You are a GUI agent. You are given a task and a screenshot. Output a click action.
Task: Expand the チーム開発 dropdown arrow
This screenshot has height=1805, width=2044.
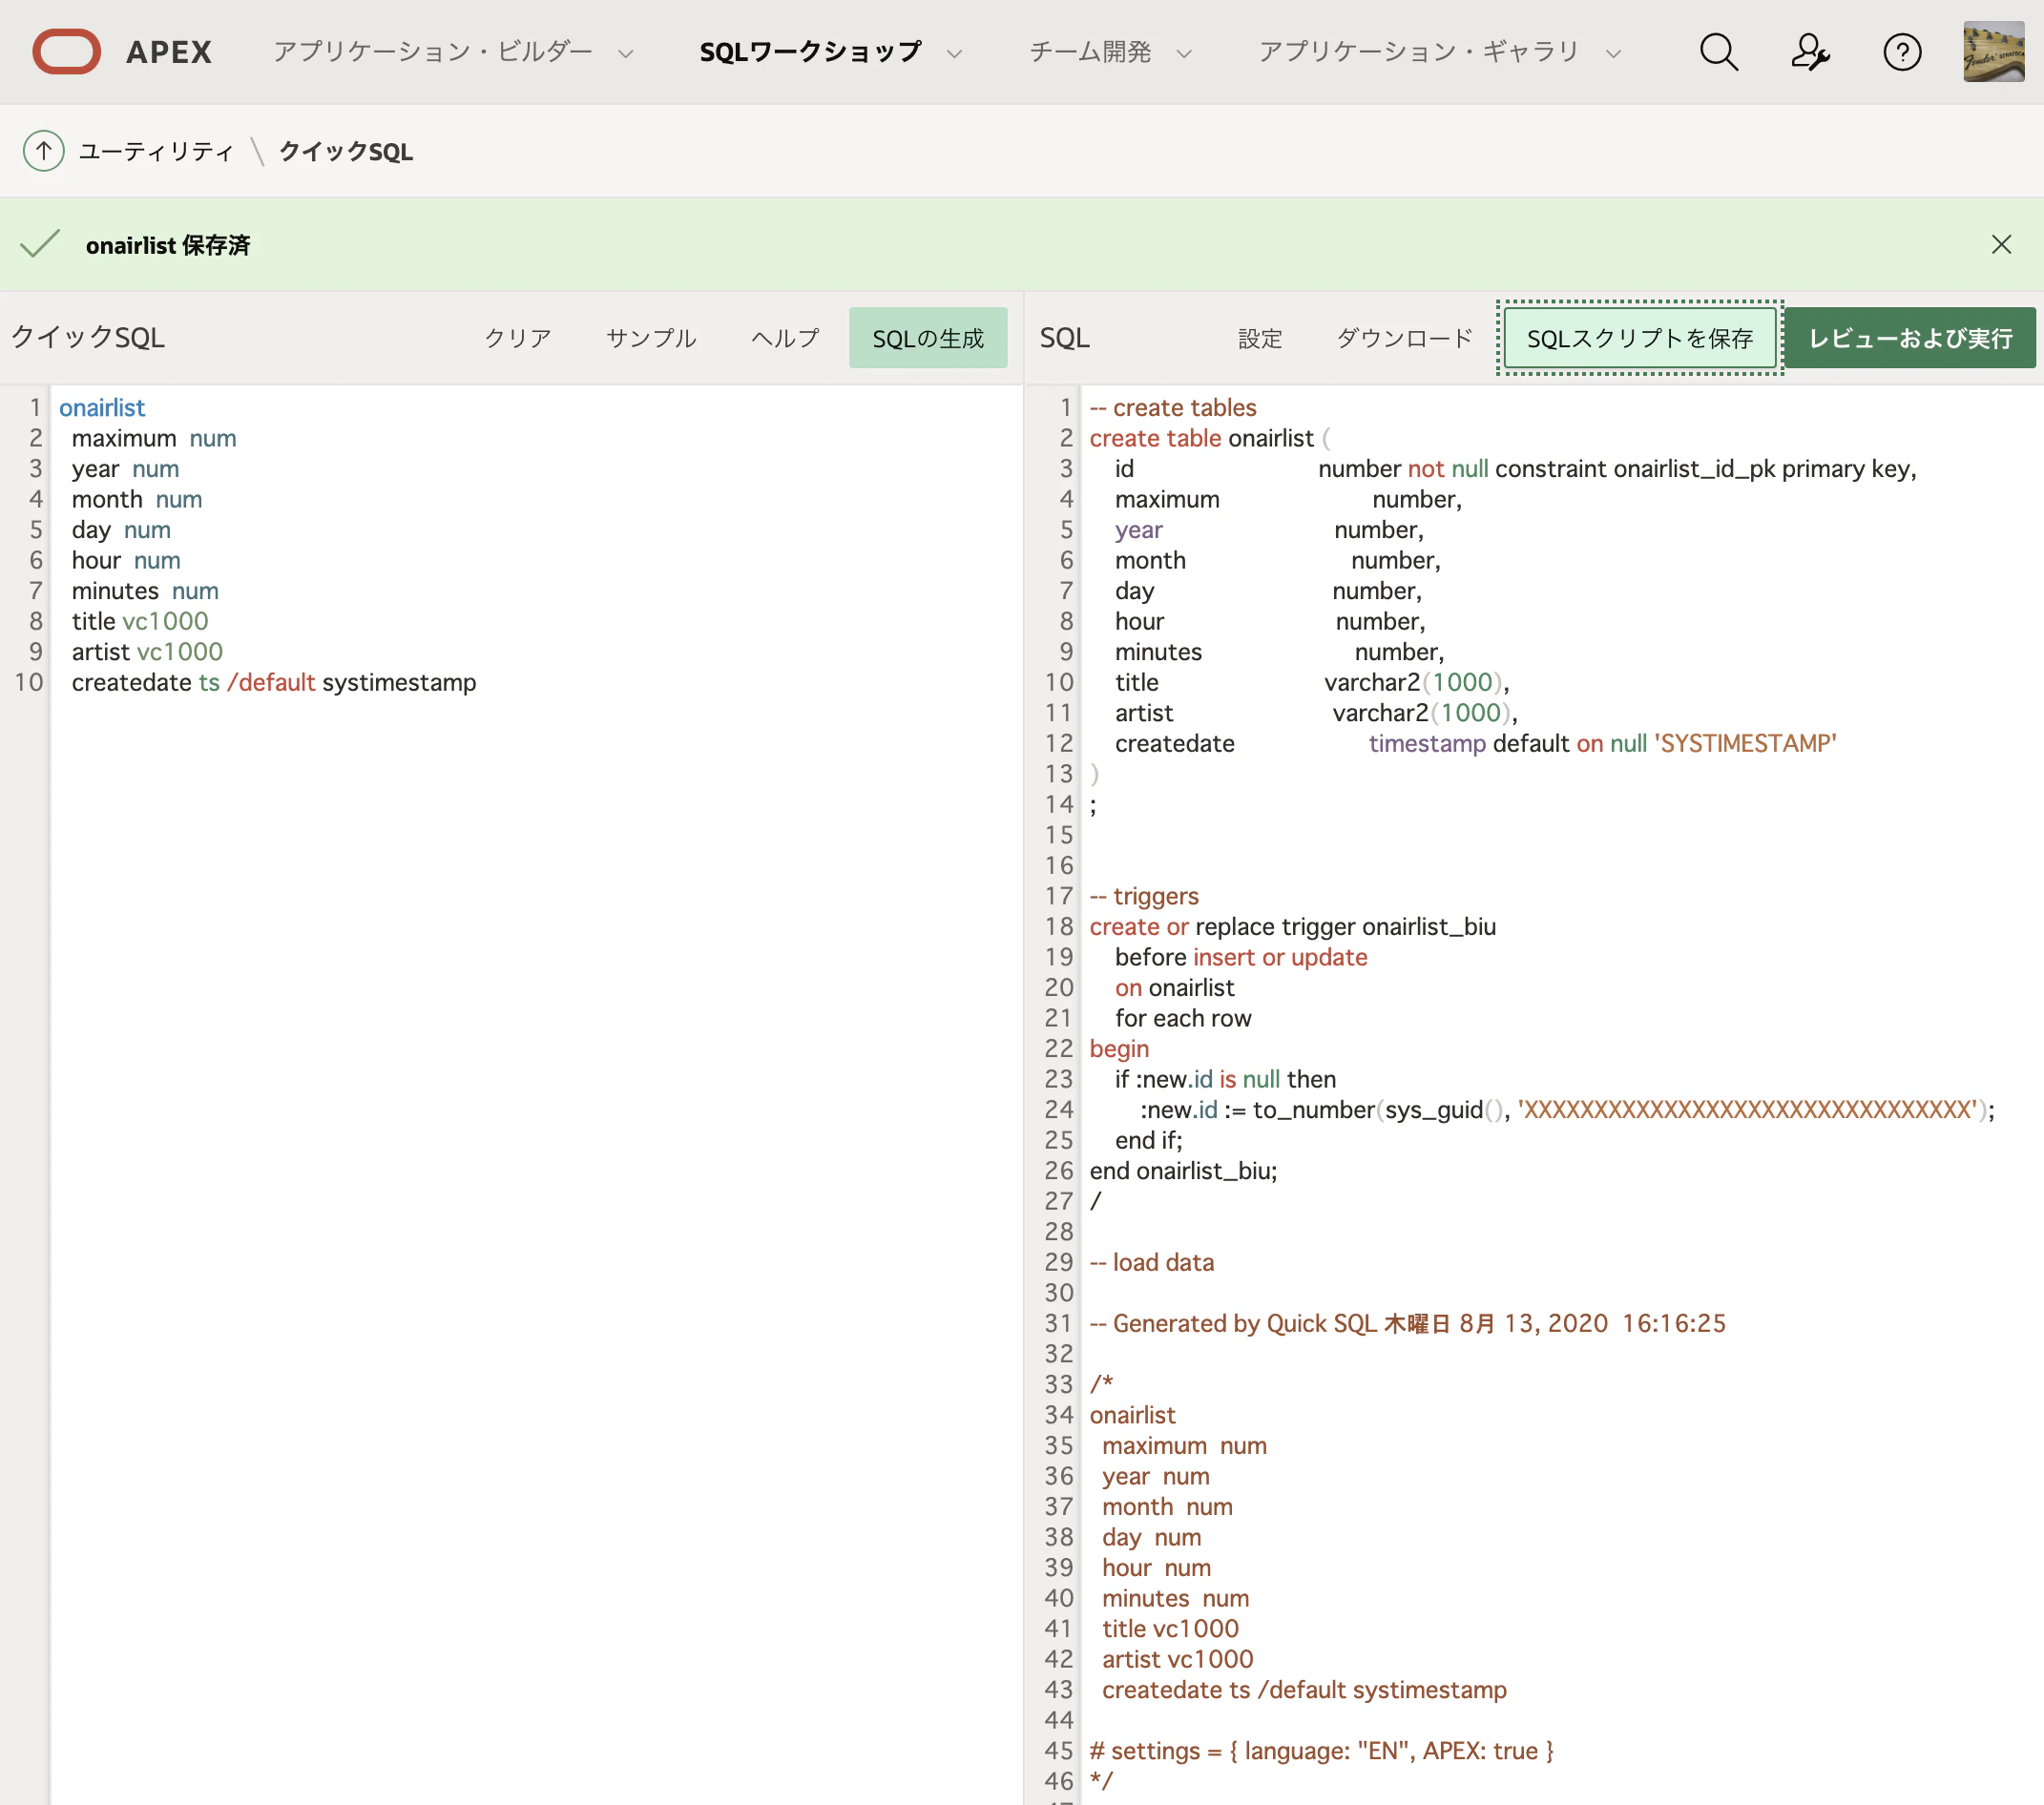(x=1184, y=54)
